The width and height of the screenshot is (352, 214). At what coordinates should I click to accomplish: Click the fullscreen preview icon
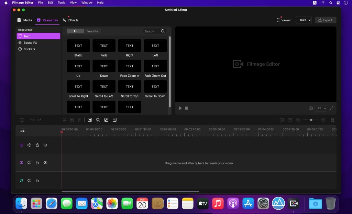[x=331, y=108]
